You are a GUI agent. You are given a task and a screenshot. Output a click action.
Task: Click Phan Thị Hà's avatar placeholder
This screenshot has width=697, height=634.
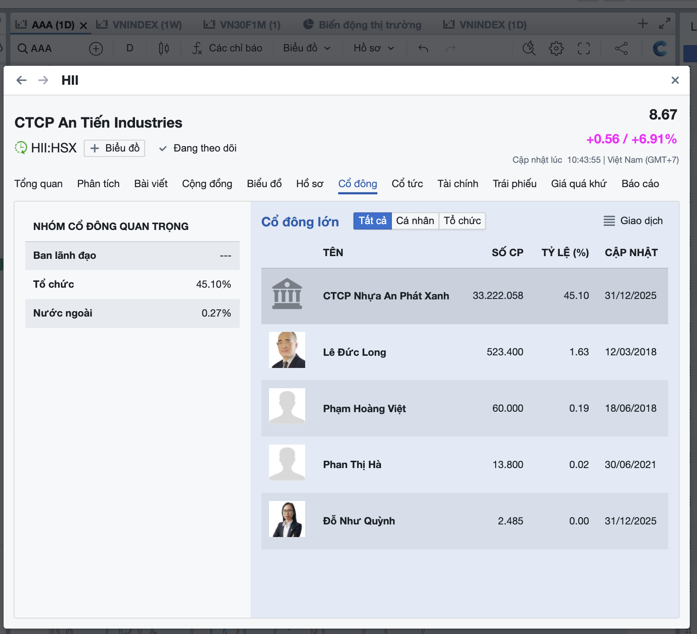coord(287,463)
